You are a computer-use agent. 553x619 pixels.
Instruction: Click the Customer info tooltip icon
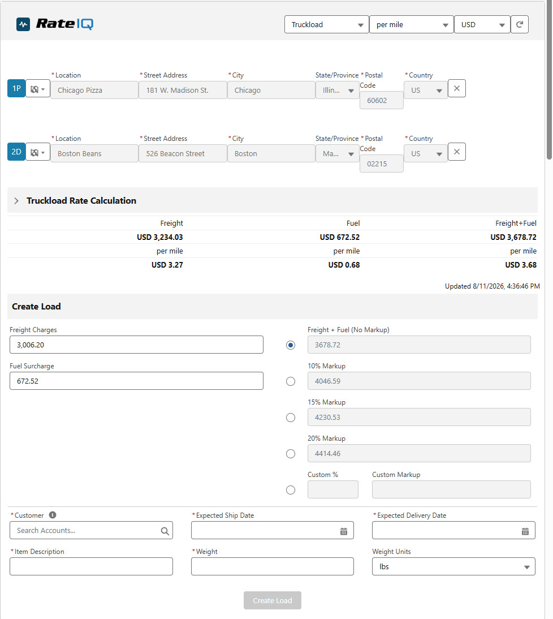click(53, 515)
